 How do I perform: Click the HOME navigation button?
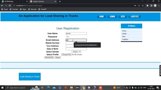(102, 16)
